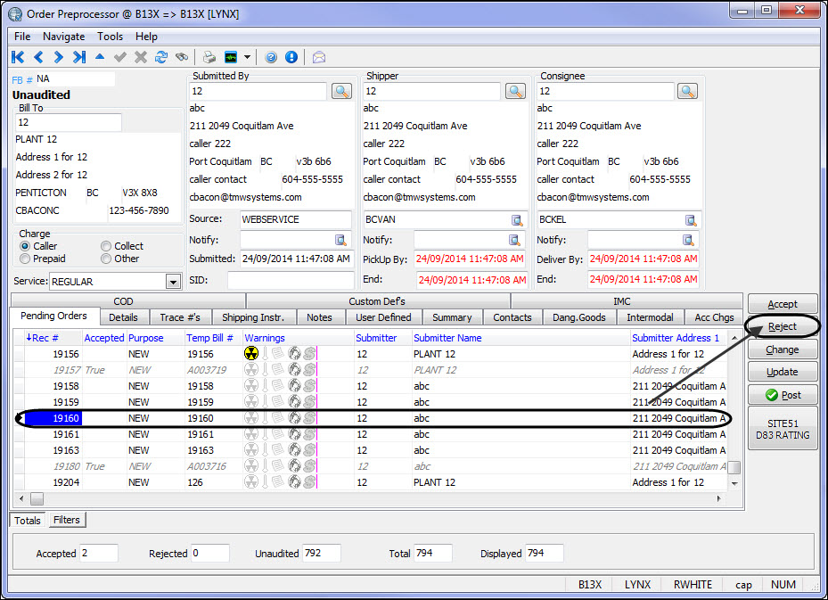Click the Consignee magnifier lookup button

[687, 91]
